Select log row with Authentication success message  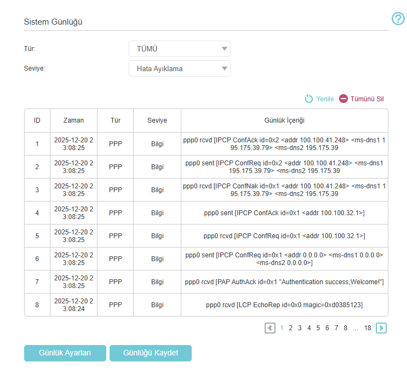(x=206, y=282)
